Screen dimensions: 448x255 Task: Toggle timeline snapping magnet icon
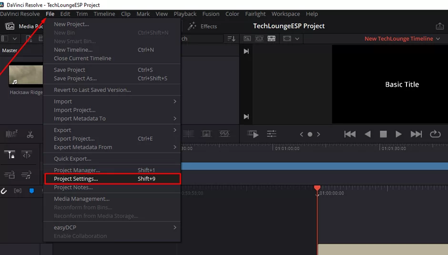[x=4, y=191]
